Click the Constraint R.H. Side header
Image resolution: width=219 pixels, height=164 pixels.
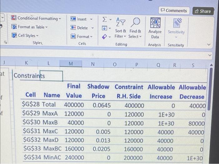(129, 92)
